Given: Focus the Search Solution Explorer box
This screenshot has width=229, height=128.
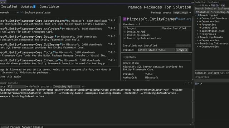Looking at the screenshot, I should [x=212, y=9].
